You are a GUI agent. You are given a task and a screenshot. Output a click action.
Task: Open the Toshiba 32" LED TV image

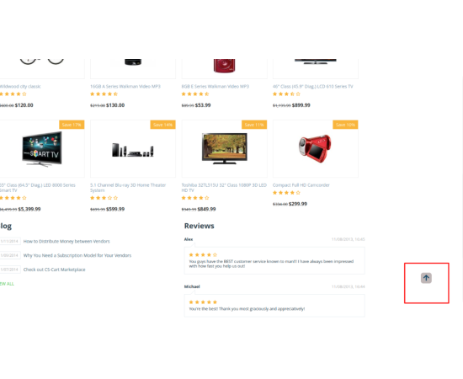point(225,148)
